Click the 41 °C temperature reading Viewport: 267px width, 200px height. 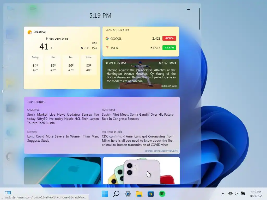[x=46, y=47]
